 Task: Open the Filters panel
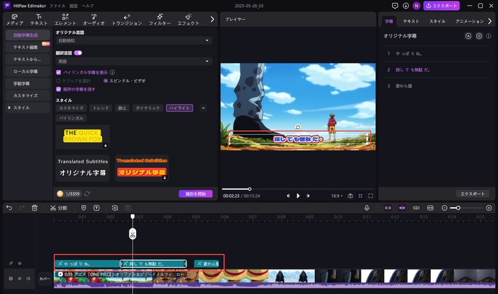point(159,20)
